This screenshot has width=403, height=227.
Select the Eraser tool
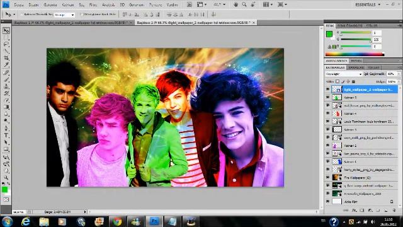click(x=6, y=100)
